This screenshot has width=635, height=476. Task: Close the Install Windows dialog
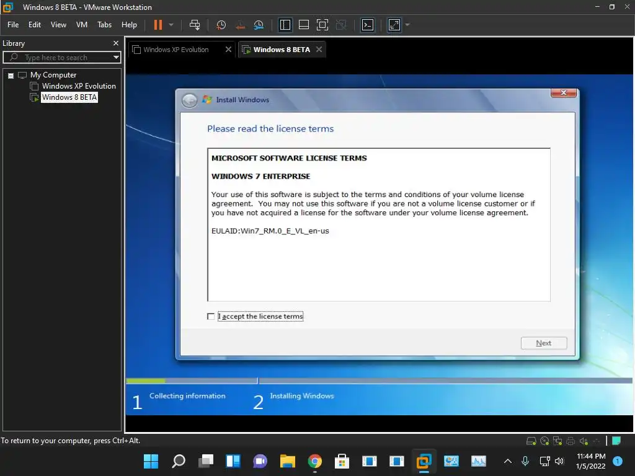coord(563,93)
